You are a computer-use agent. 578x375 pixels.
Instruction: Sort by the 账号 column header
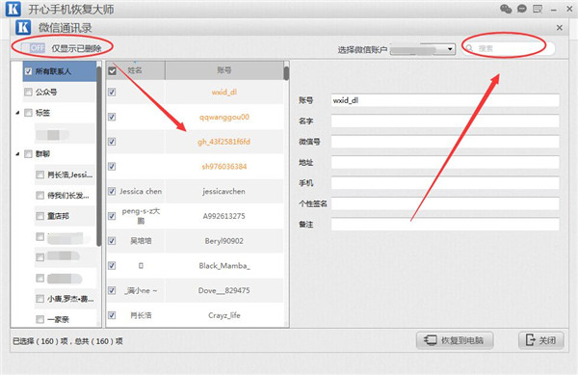224,70
